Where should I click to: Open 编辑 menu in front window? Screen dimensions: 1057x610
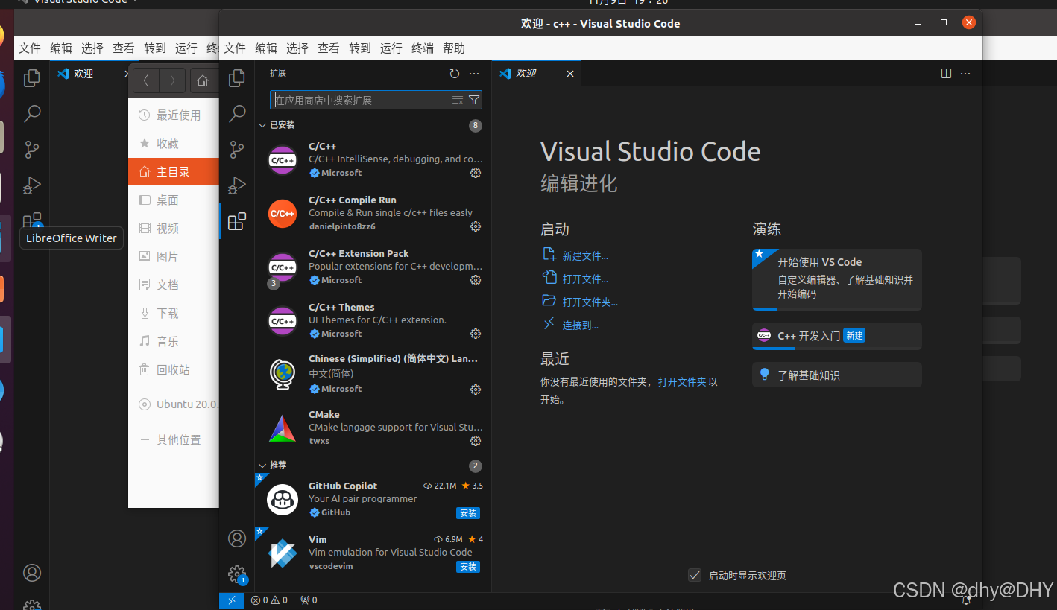(266, 48)
